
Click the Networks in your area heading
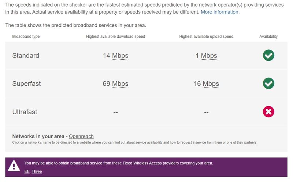(38, 136)
